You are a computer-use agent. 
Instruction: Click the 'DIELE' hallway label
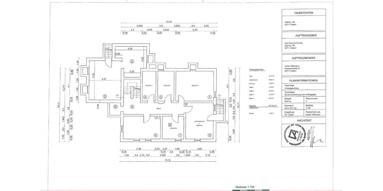point(159,108)
